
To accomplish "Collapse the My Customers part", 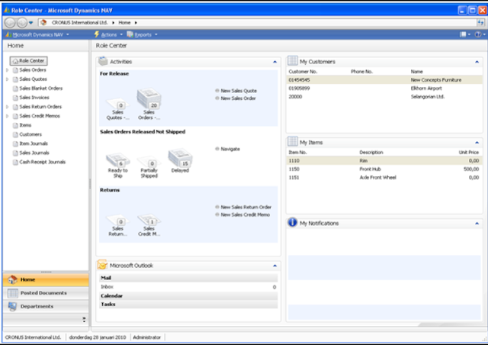I will [x=477, y=62].
